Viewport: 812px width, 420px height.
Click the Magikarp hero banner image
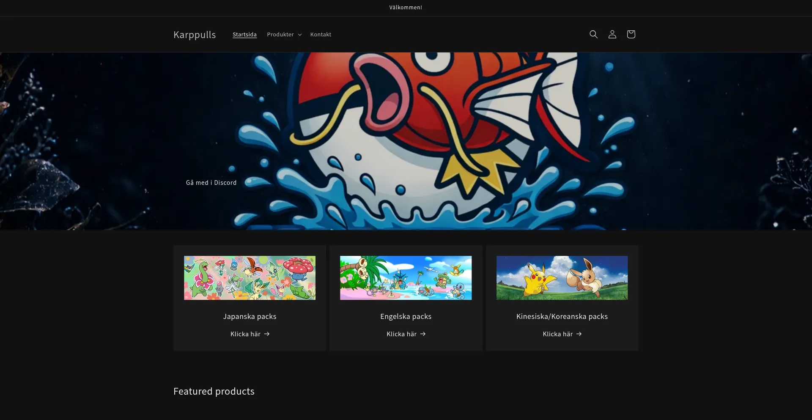(406, 141)
